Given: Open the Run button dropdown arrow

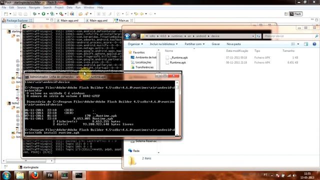Looking at the screenshot, I should (47, 14).
